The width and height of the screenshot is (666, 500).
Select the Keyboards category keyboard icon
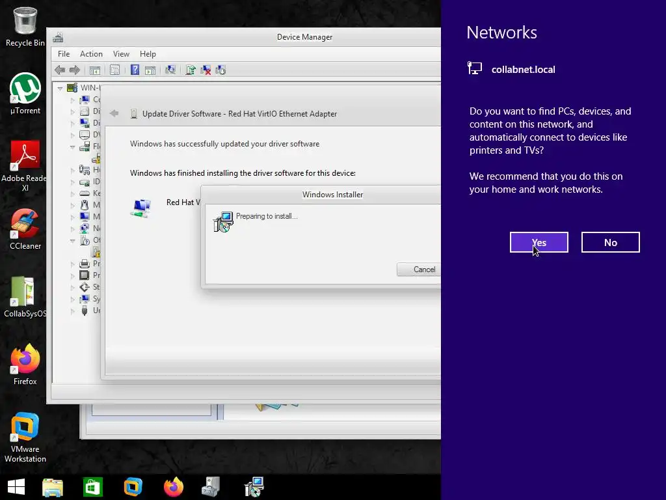coord(85,193)
